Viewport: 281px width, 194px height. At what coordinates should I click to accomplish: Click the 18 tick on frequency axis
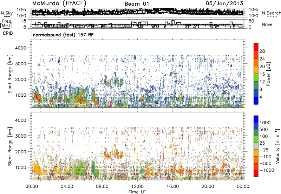tap(24, 21)
